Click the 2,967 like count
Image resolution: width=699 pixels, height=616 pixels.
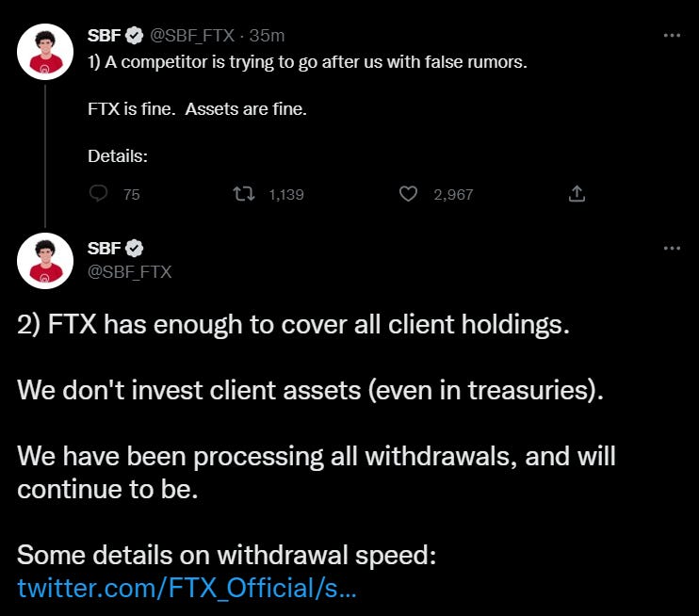(x=453, y=195)
